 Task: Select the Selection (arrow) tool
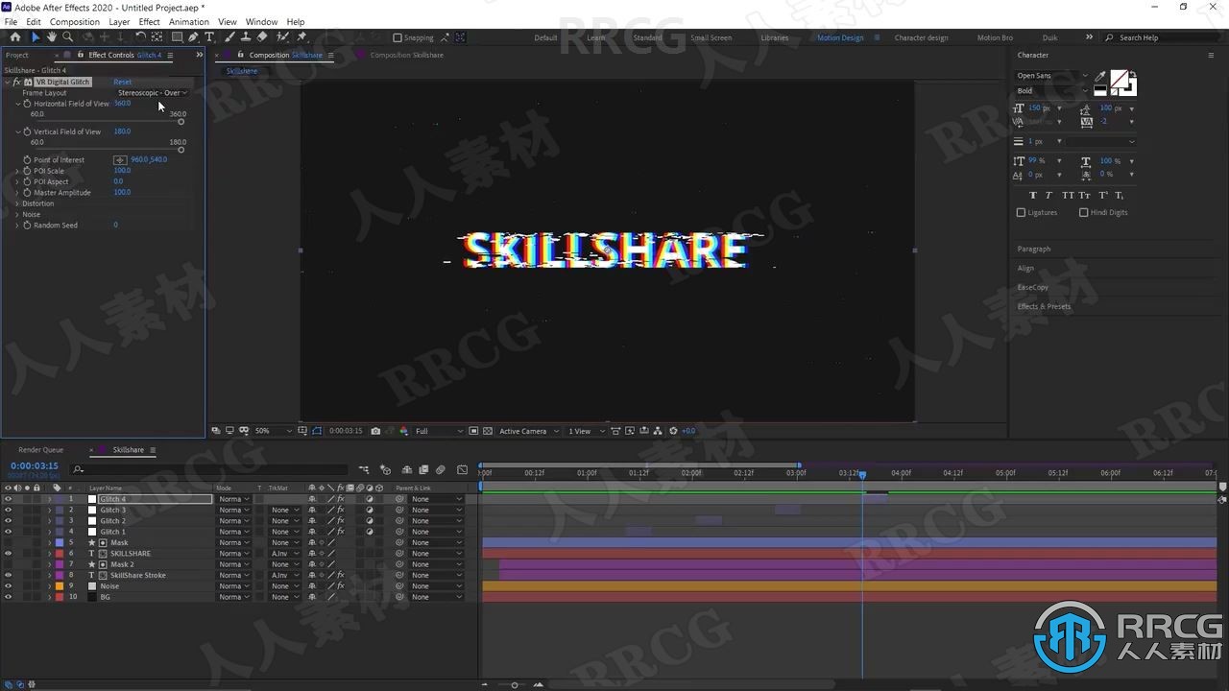point(36,37)
